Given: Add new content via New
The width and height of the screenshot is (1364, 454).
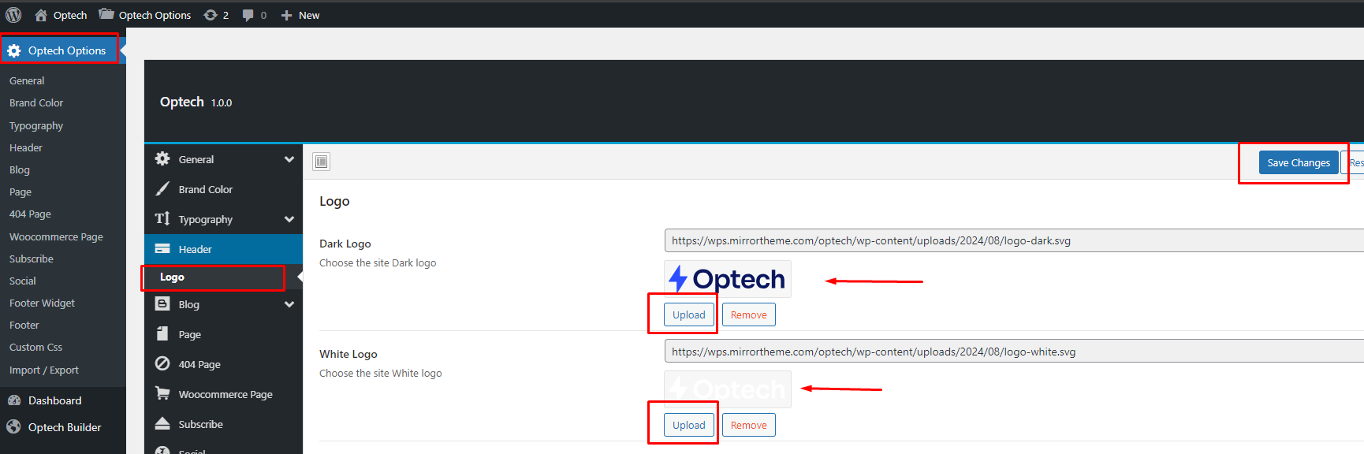Looking at the screenshot, I should tap(300, 15).
